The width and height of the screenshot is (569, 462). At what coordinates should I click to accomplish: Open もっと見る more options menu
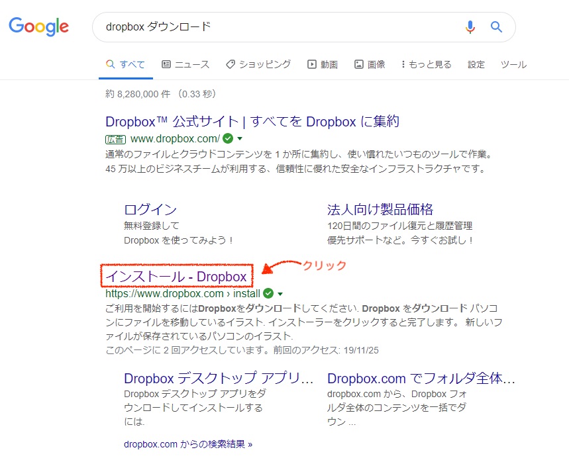pos(427,65)
